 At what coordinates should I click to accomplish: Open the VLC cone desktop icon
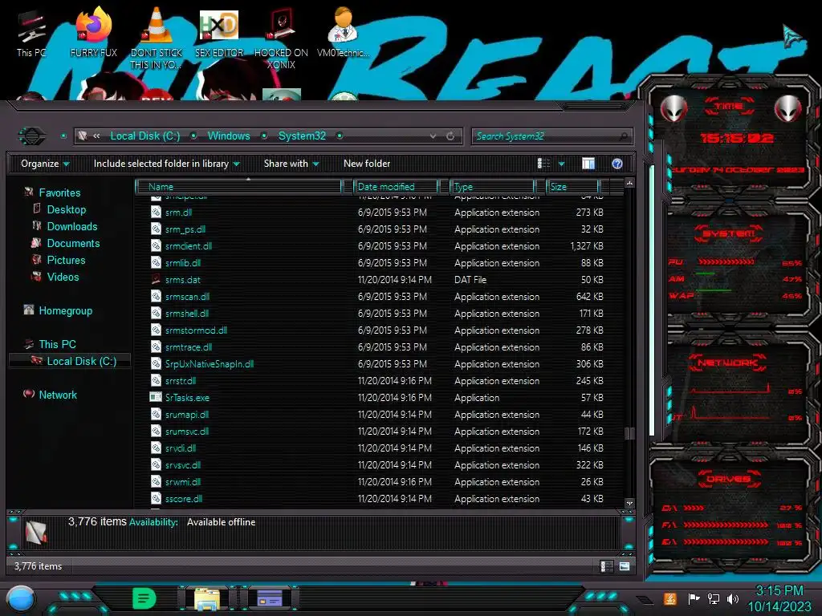click(157, 38)
